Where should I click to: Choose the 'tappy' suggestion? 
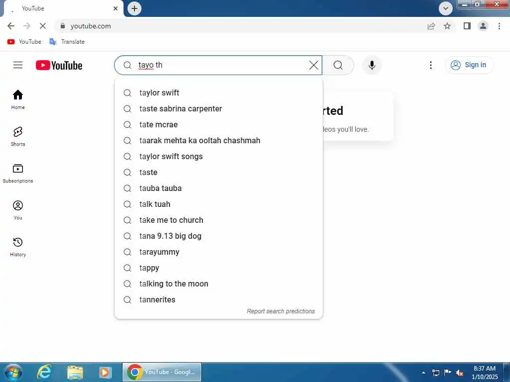click(219, 268)
